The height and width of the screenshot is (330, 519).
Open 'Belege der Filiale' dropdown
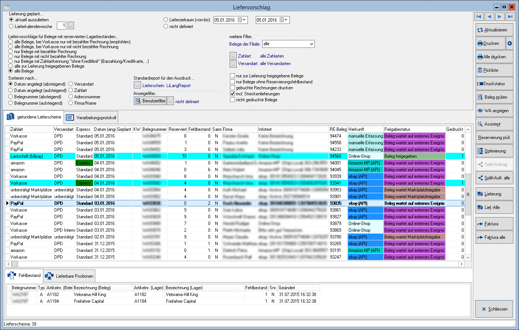click(x=311, y=44)
